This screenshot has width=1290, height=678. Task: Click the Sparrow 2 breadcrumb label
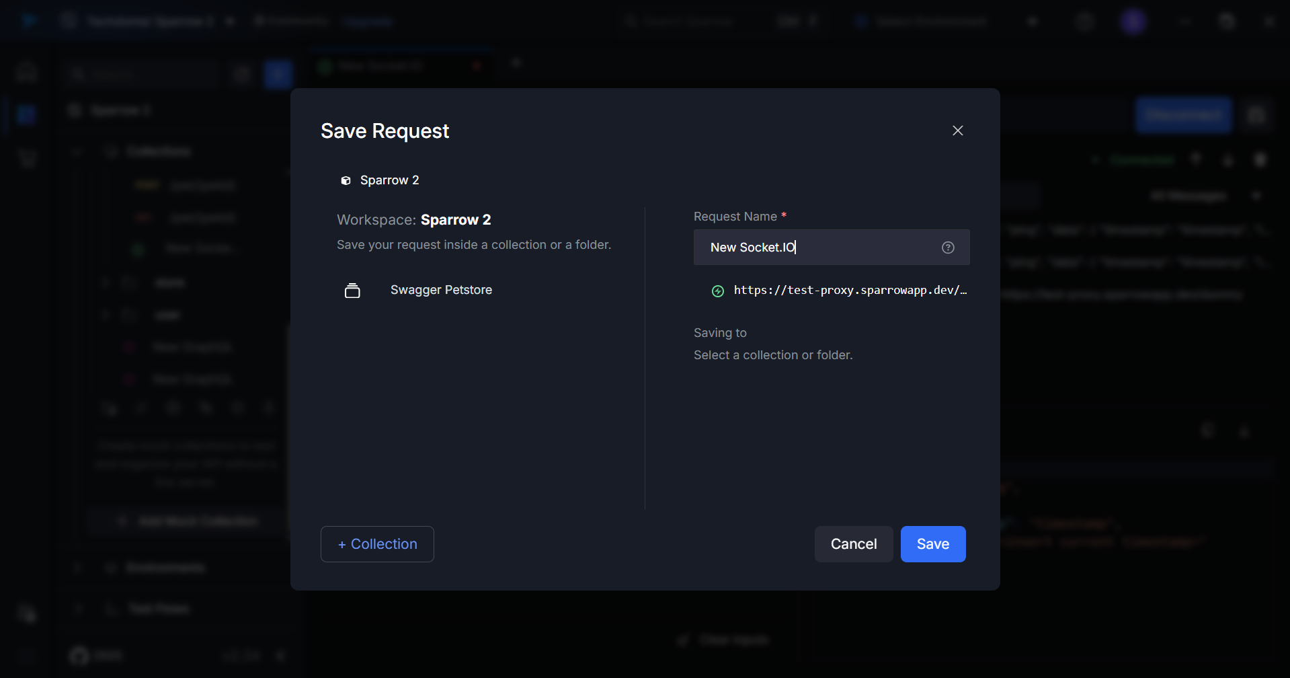(389, 180)
